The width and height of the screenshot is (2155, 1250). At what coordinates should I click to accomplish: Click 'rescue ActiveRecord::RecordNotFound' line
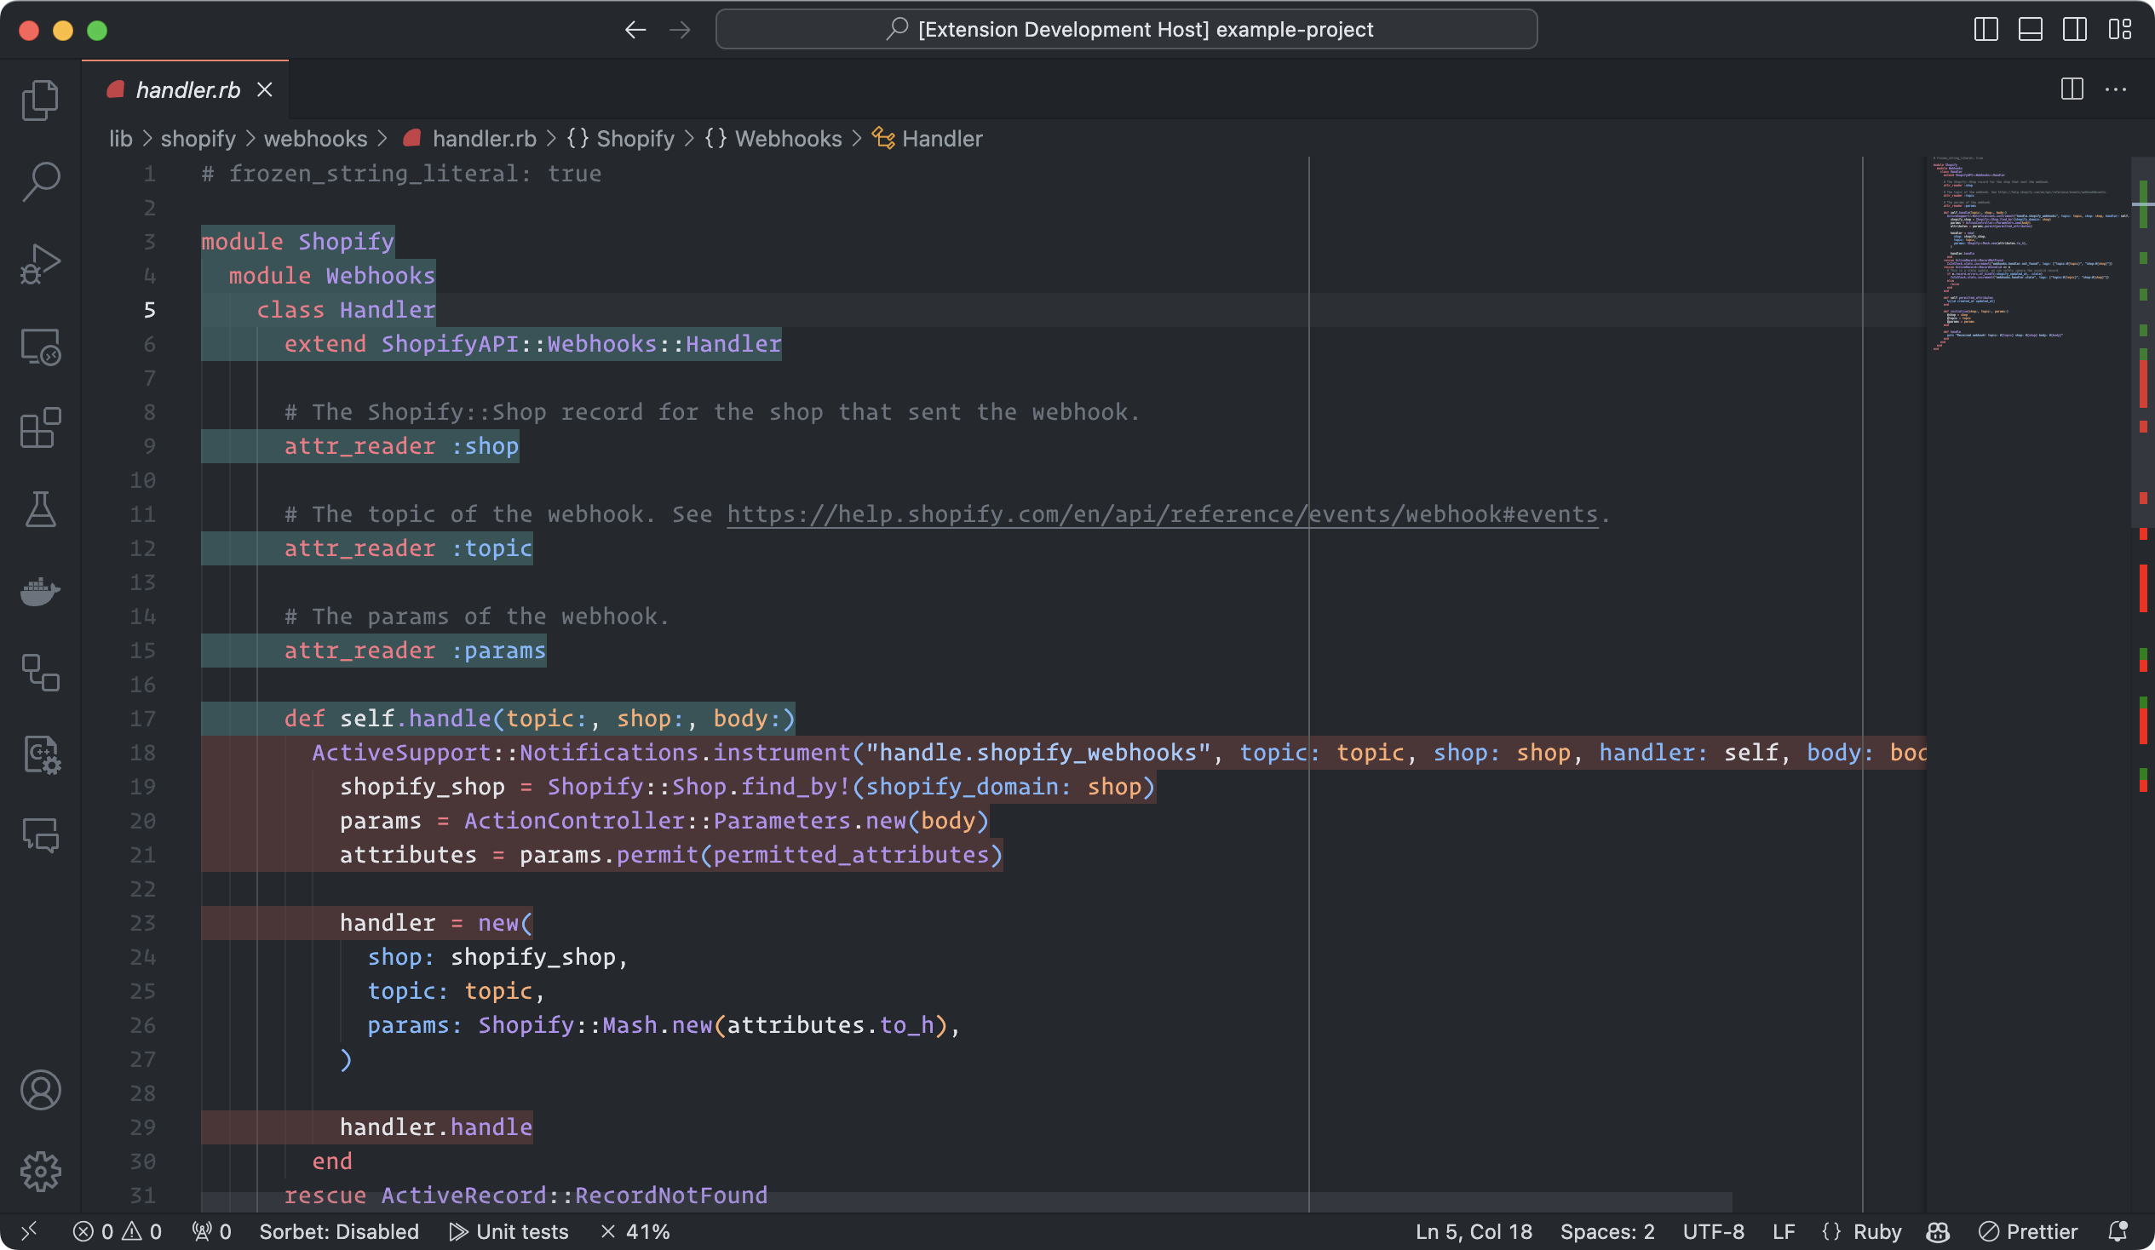[x=526, y=1196]
